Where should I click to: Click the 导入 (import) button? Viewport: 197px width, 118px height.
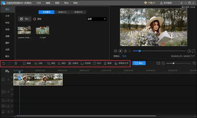tap(24, 19)
